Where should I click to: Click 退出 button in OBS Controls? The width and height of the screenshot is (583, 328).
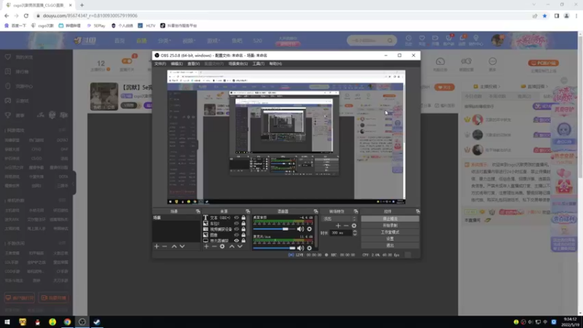pos(390,246)
